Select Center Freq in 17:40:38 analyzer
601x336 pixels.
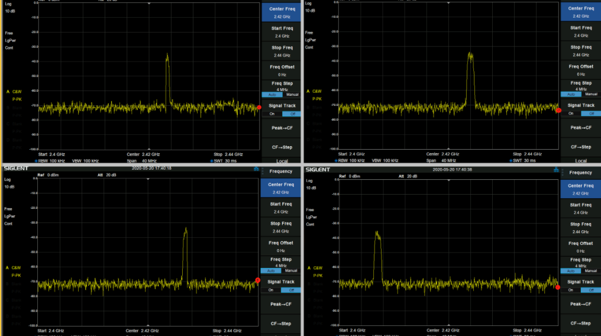[x=580, y=189]
